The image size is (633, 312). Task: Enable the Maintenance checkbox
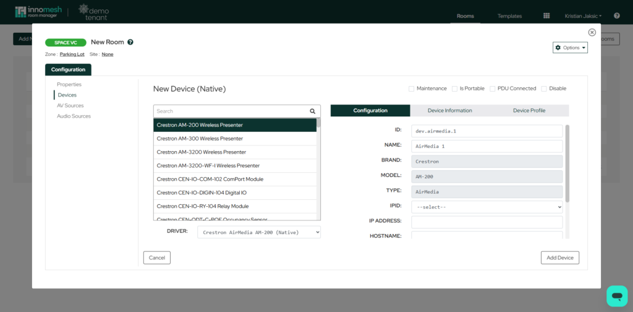(412, 89)
